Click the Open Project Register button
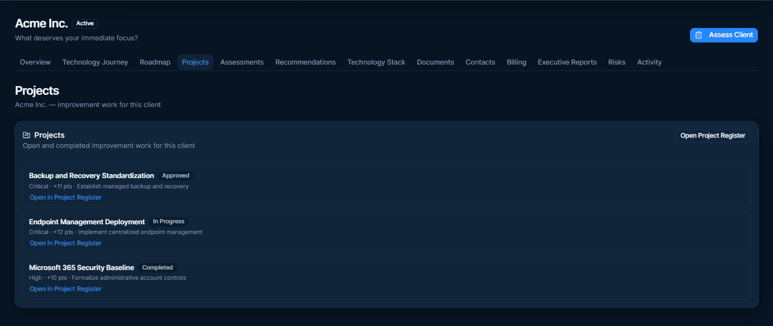The height and width of the screenshot is (326, 773). tap(713, 136)
